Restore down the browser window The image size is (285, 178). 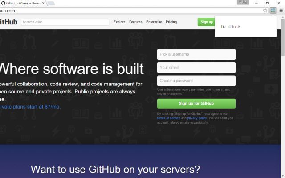[x=267, y=3]
